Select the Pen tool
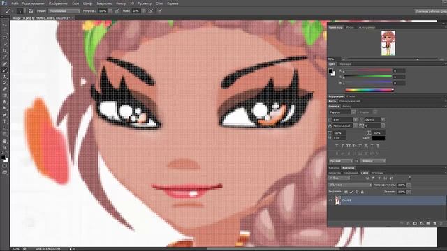 click(5, 114)
